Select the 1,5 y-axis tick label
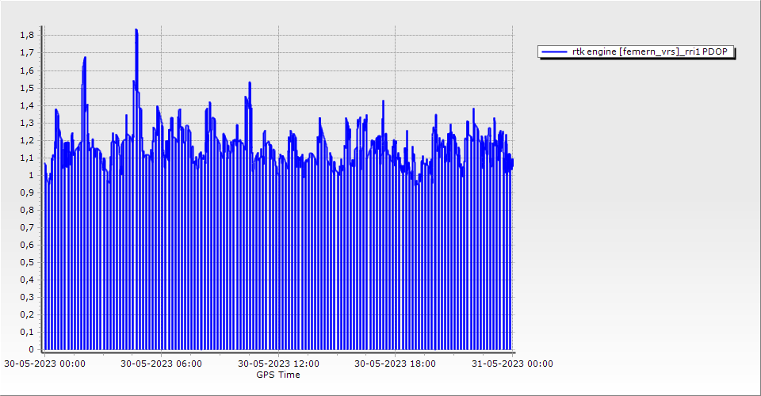This screenshot has height=396, width=761. tap(26, 88)
